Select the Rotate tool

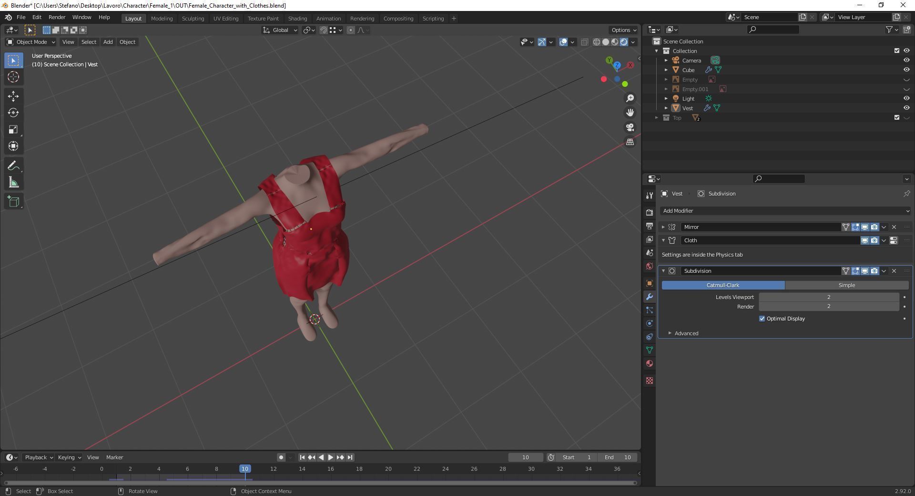(x=13, y=113)
